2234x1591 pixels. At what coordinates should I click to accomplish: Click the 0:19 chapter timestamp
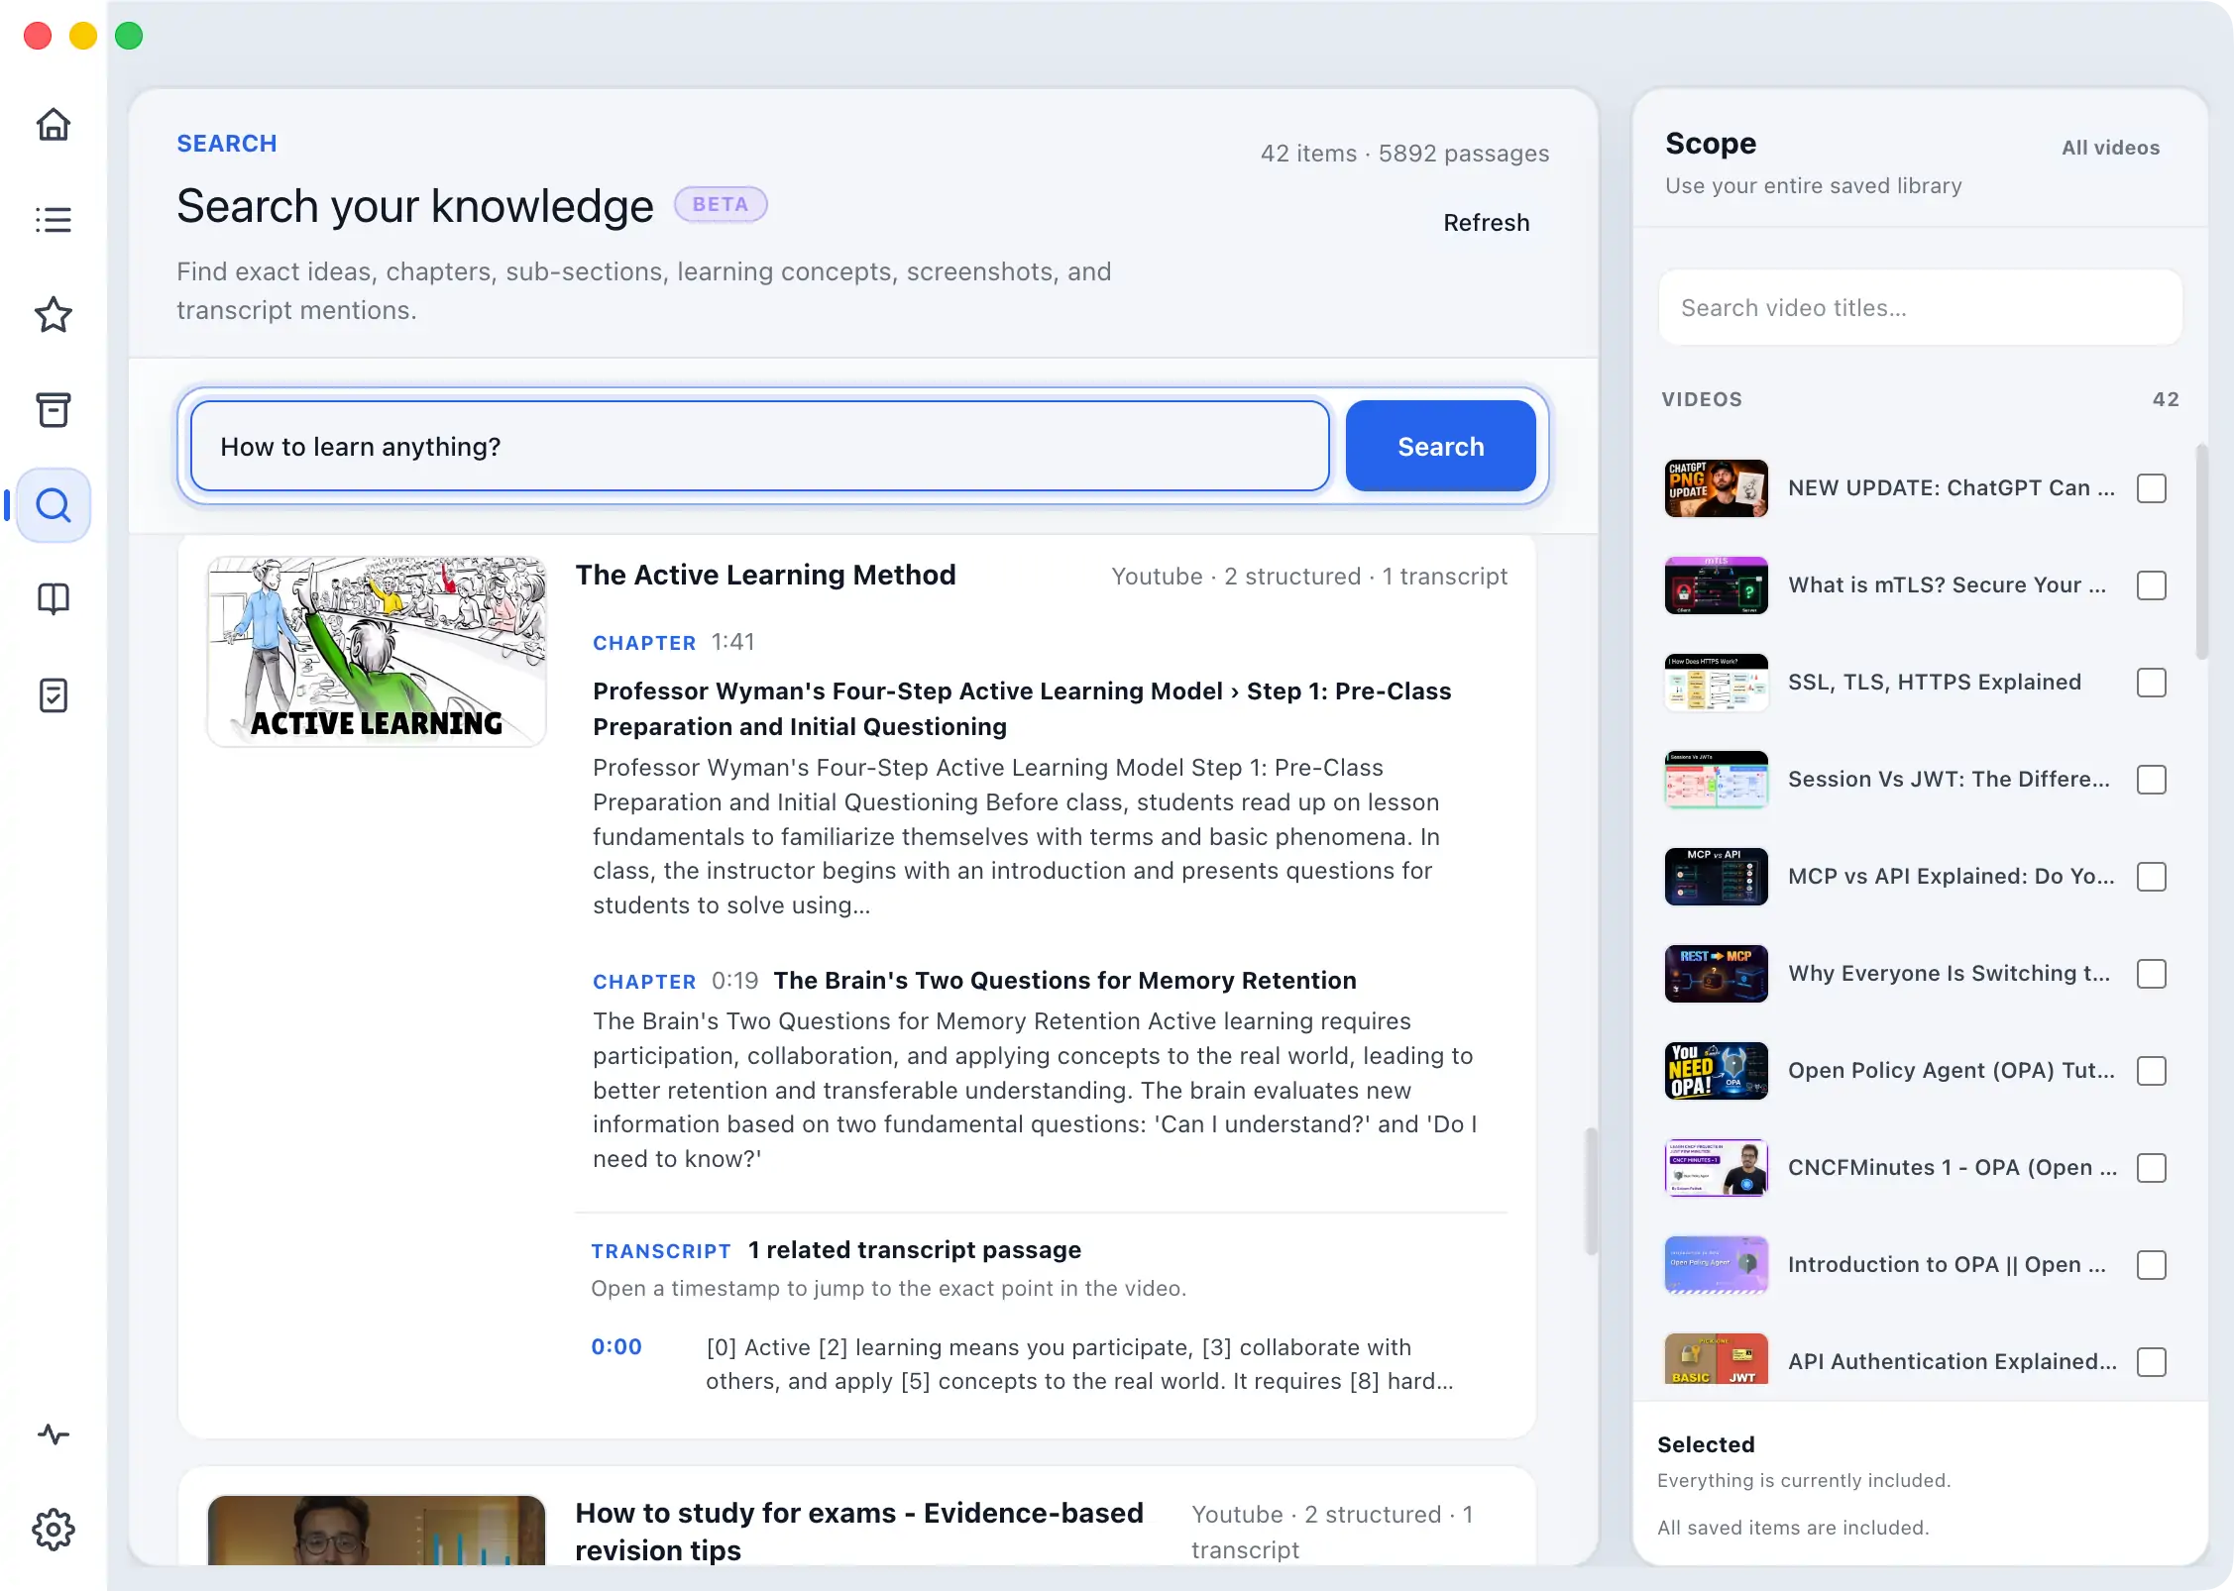pos(734,981)
